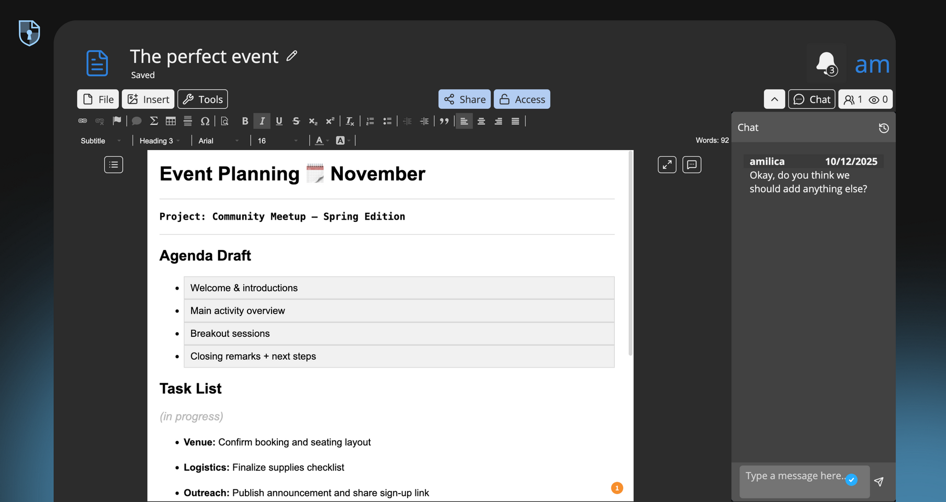
Task: Expand the font size 16 dropdown
Action: [277, 141]
